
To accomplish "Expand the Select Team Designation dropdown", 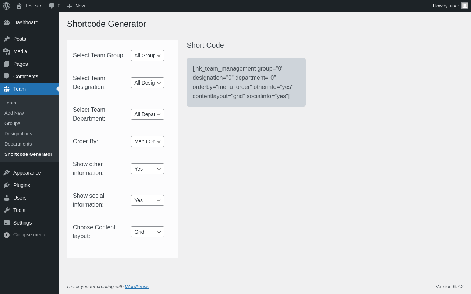I will pos(147,83).
